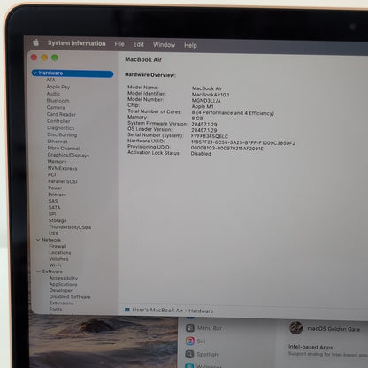This screenshot has width=368, height=368.
Task: Select Audio in the sidebar
Action: click(x=53, y=94)
